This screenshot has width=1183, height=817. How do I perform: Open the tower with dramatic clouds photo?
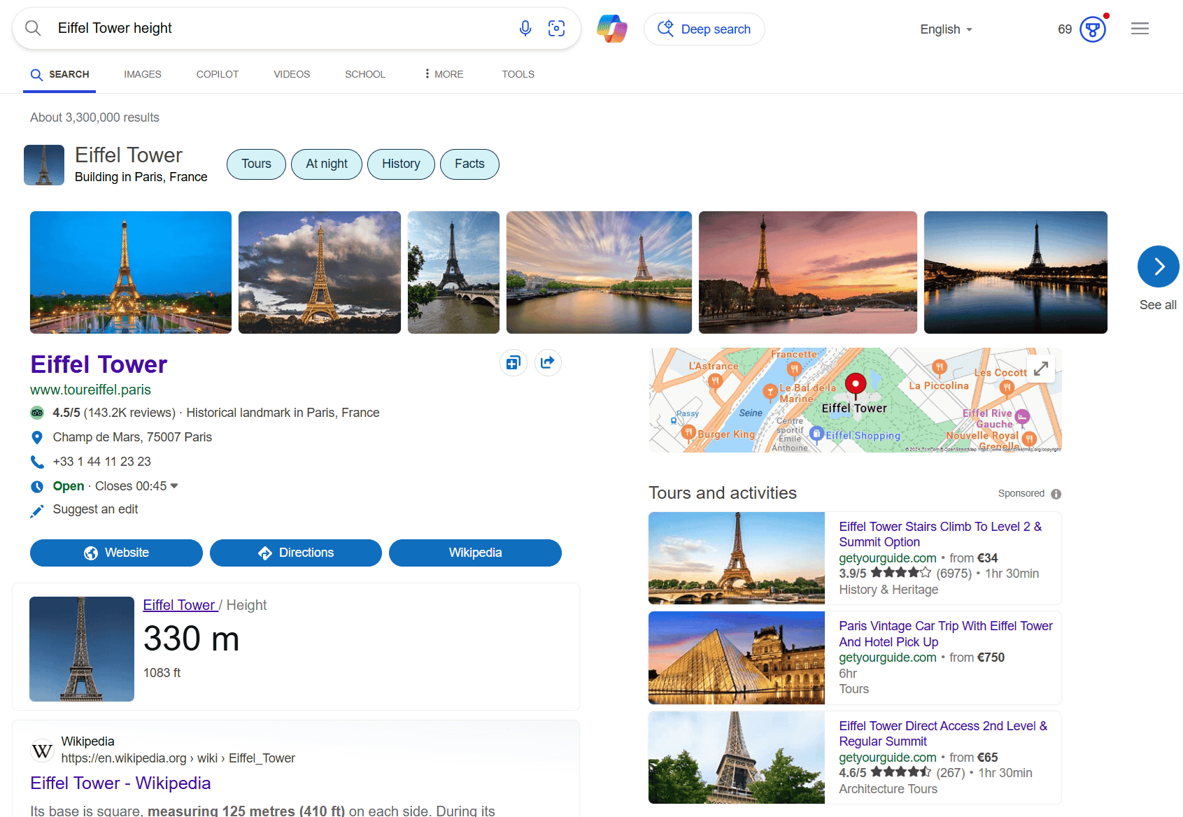(x=320, y=272)
